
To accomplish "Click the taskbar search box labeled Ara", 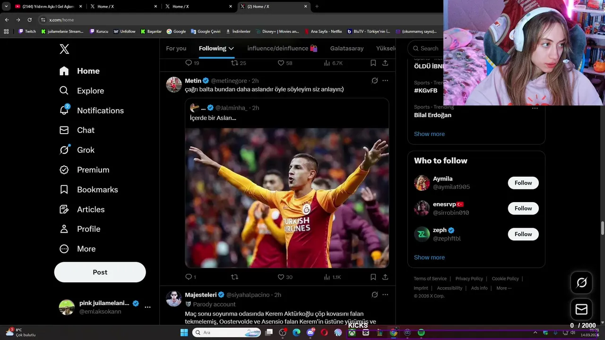I will pos(227,332).
